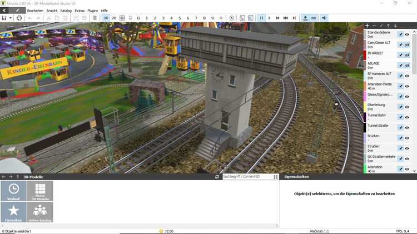This screenshot has height=234, width=417.
Task: Select camera position 1
Action: tap(147, 18)
